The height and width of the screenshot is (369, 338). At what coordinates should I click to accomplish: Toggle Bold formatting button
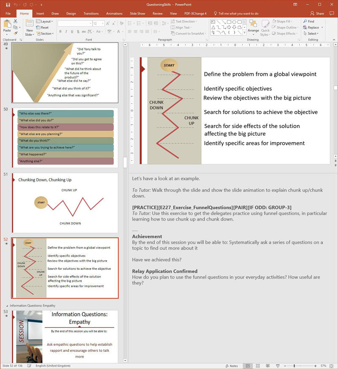(60, 31)
